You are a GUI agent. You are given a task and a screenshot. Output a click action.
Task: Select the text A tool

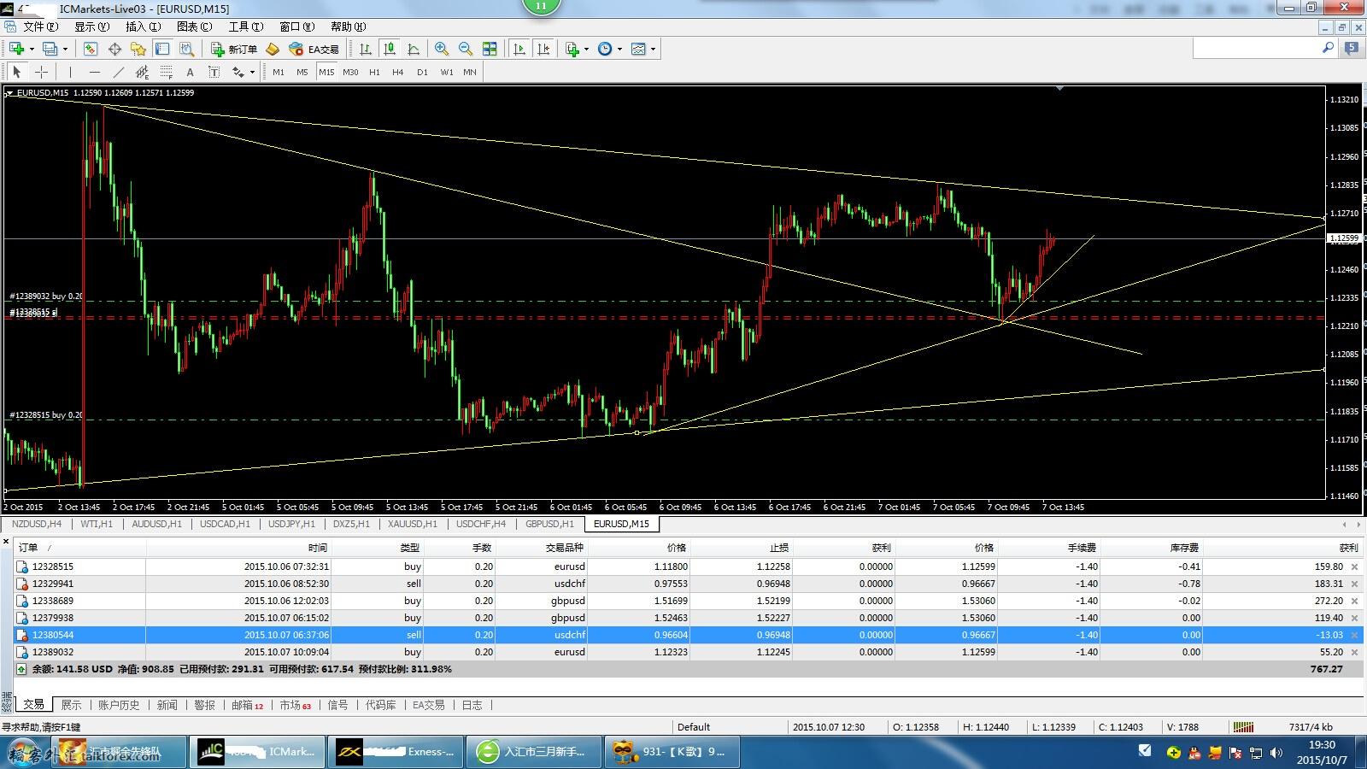click(x=190, y=73)
